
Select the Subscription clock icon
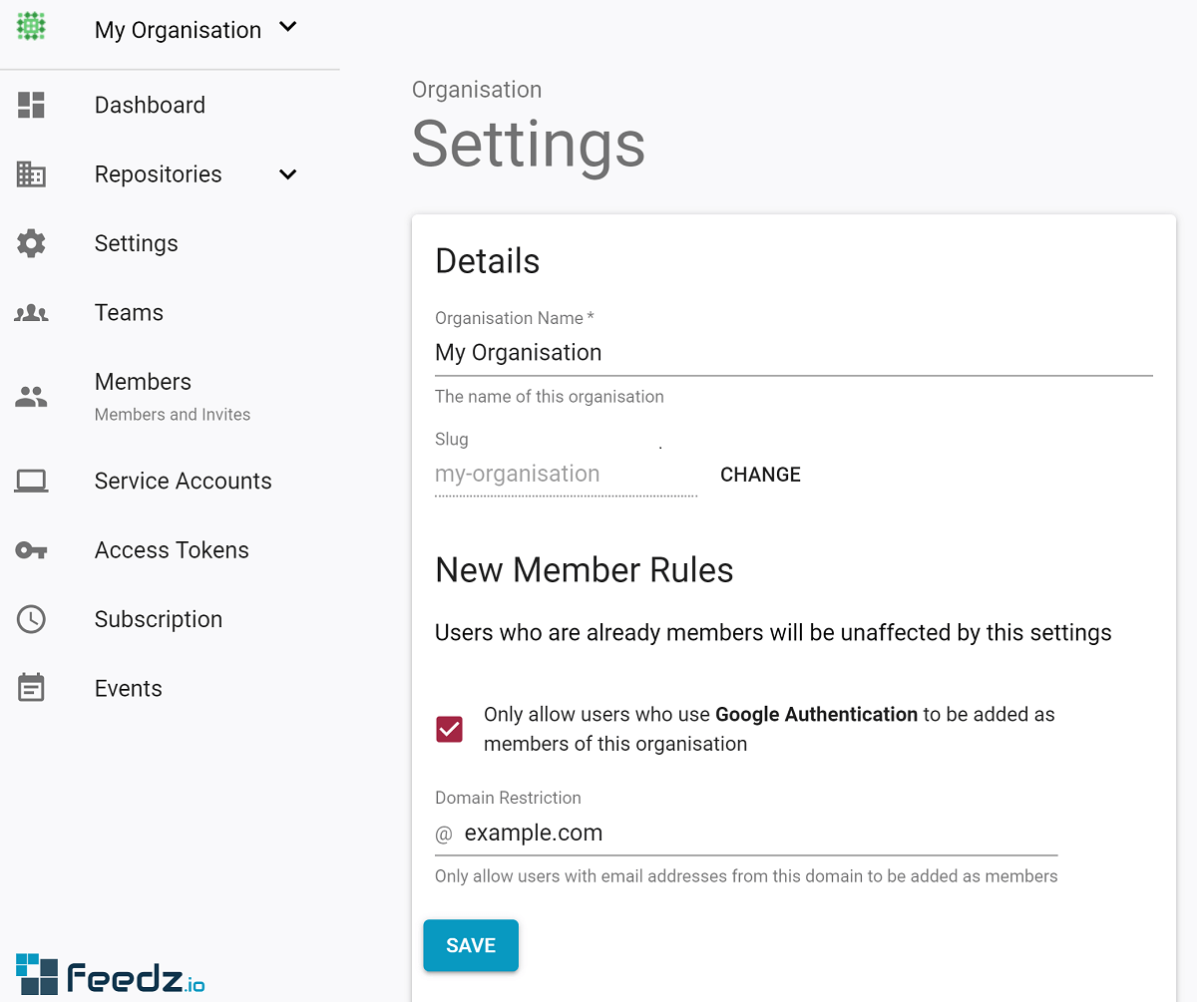pos(31,618)
